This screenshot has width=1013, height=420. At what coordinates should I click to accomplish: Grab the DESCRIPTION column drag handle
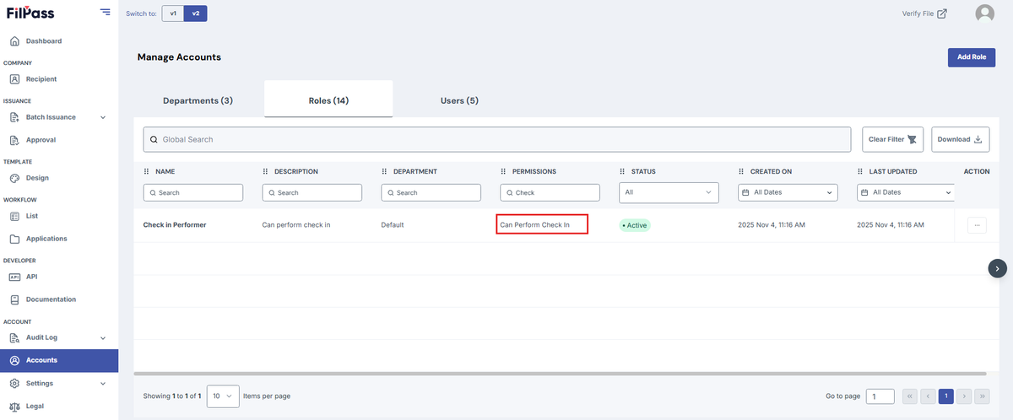[266, 171]
